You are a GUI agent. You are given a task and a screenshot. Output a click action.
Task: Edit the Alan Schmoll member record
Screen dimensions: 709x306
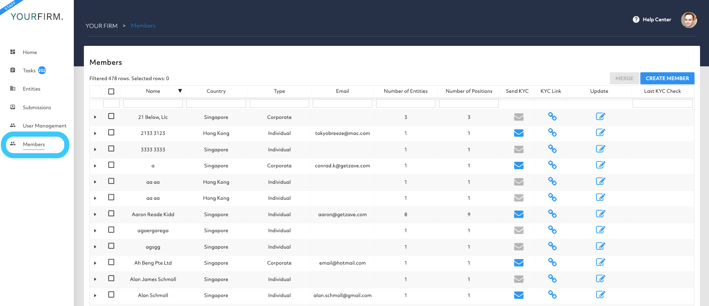[600, 295]
